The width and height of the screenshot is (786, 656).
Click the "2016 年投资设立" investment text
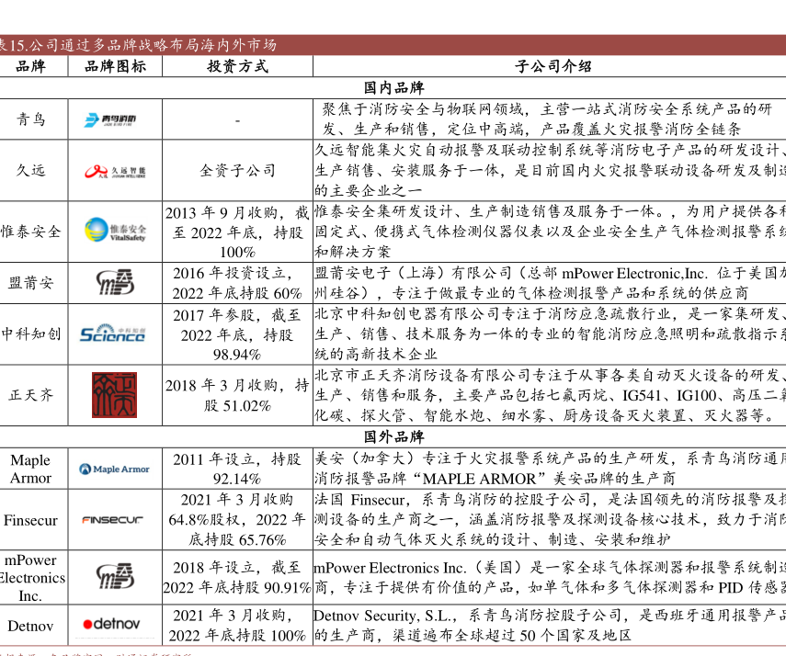tap(230, 273)
